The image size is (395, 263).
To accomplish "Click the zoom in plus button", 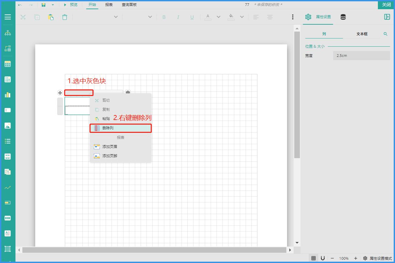I will [355, 258].
